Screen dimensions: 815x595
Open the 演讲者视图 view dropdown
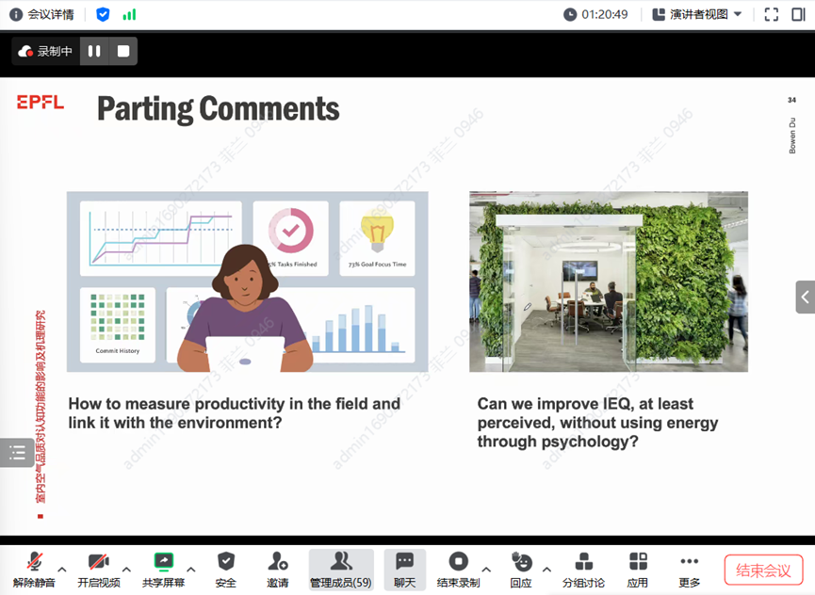click(x=697, y=14)
